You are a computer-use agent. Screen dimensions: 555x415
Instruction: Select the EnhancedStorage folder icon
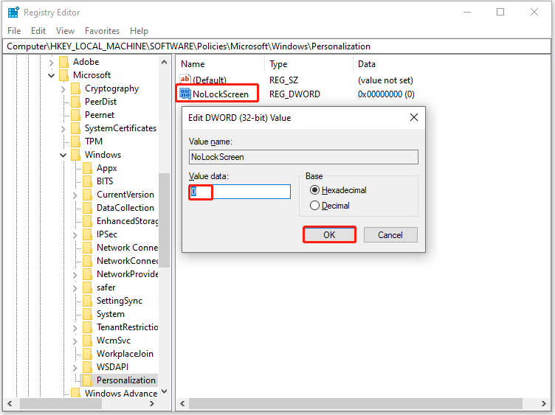(87, 221)
